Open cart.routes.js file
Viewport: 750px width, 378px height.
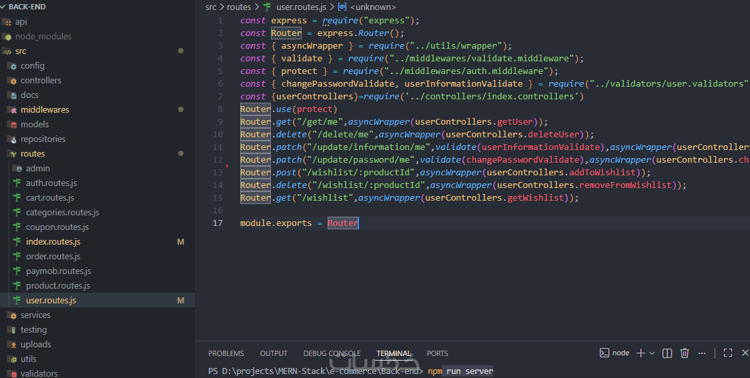tap(50, 198)
